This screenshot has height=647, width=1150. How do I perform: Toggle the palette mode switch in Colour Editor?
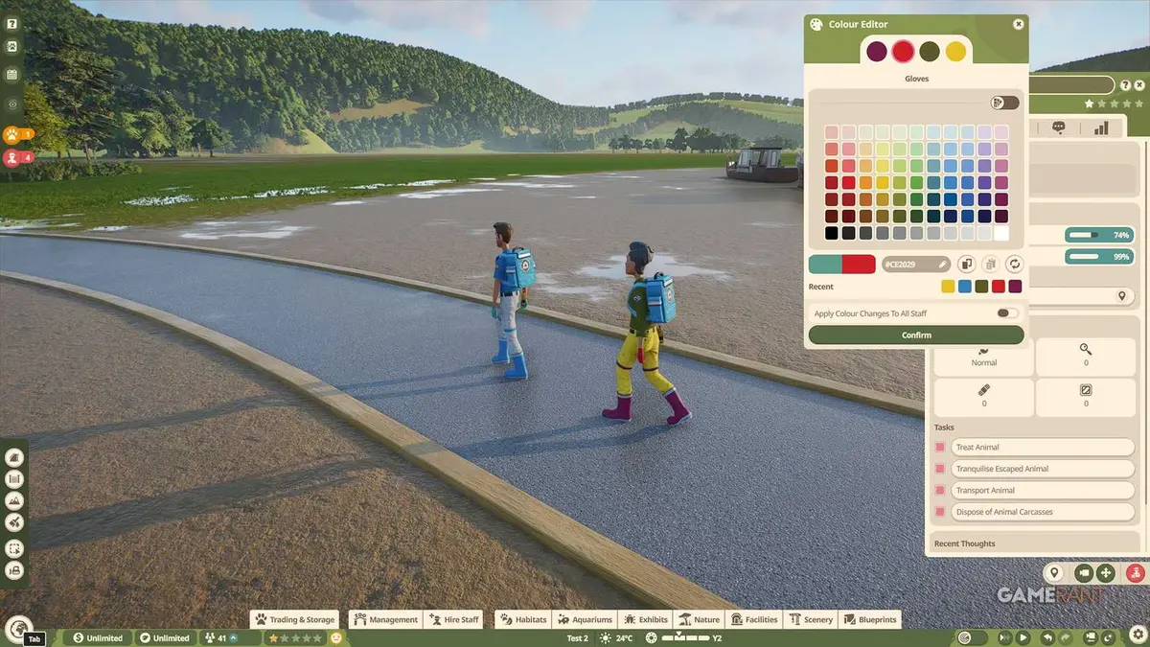[x=1004, y=103]
